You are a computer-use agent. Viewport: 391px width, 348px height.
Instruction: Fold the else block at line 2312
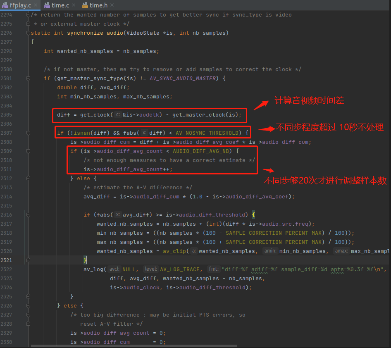tap(28, 179)
